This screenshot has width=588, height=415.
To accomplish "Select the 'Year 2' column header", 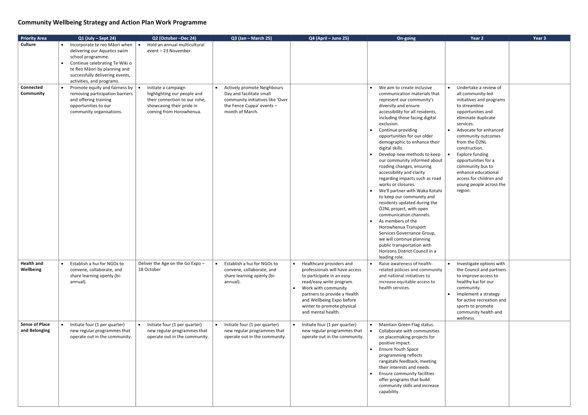I will [477, 38].
